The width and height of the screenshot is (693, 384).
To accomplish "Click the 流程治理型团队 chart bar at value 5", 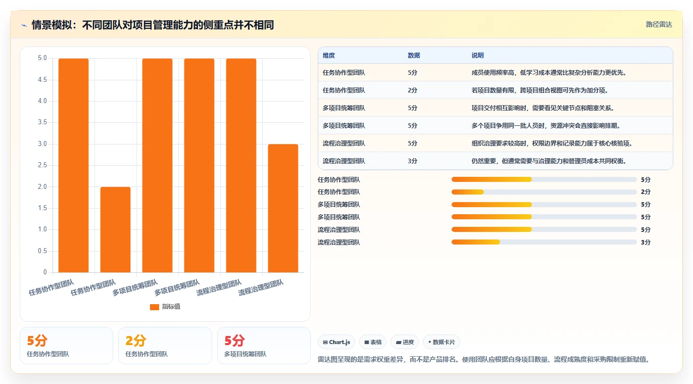I will (241, 165).
